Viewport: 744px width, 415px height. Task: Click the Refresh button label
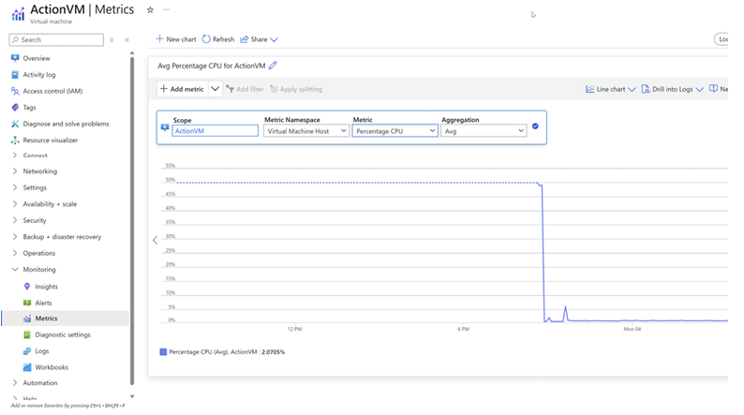(x=224, y=39)
